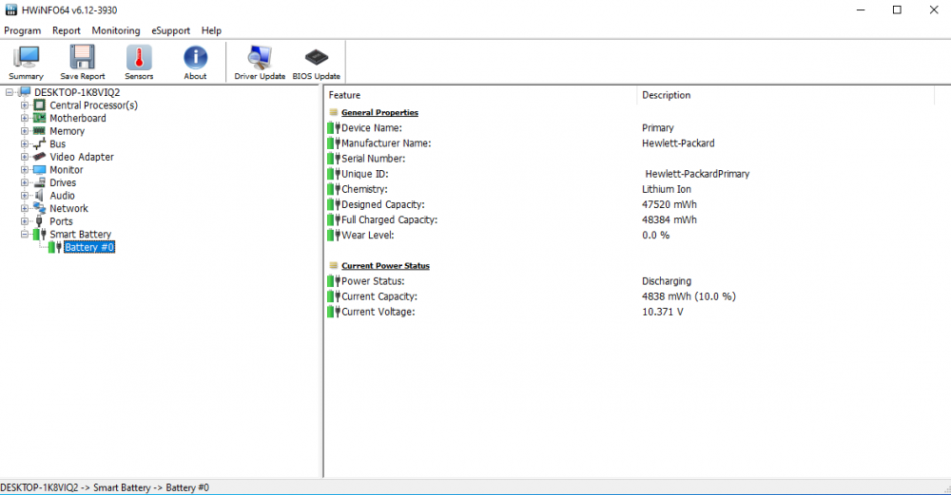
Task: Select the Current Voltage row
Action: tap(378, 312)
